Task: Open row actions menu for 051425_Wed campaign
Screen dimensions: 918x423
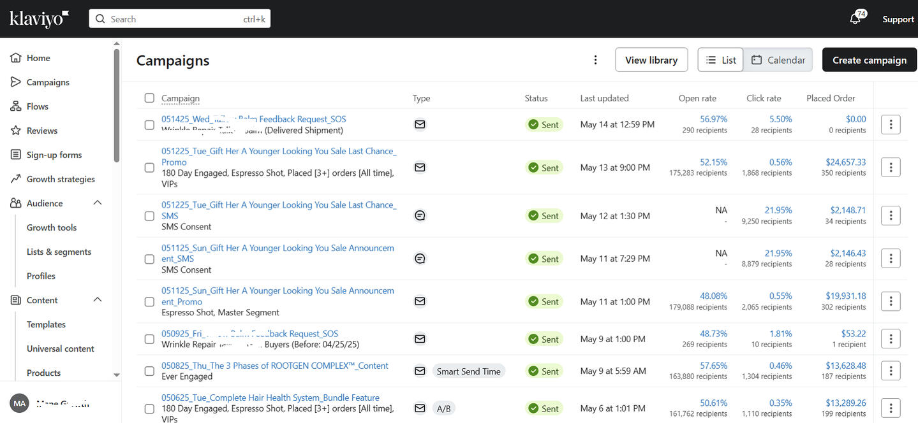Action: tap(890, 124)
